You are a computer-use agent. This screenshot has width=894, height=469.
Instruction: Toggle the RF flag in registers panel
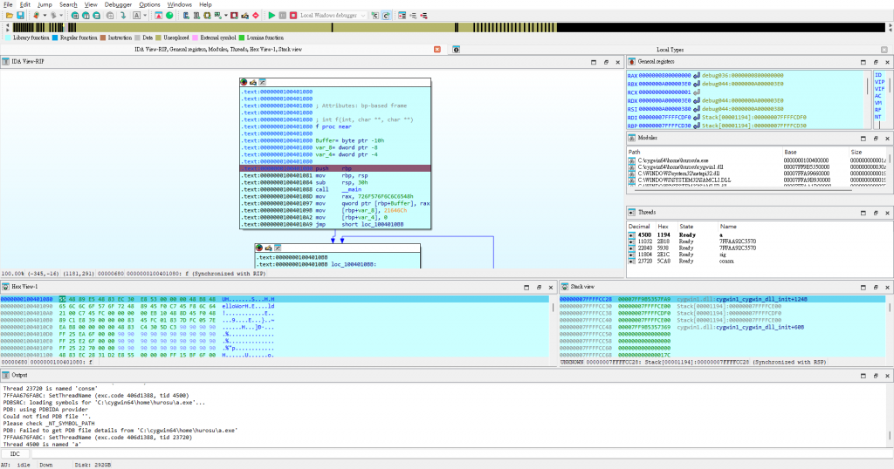click(878, 110)
